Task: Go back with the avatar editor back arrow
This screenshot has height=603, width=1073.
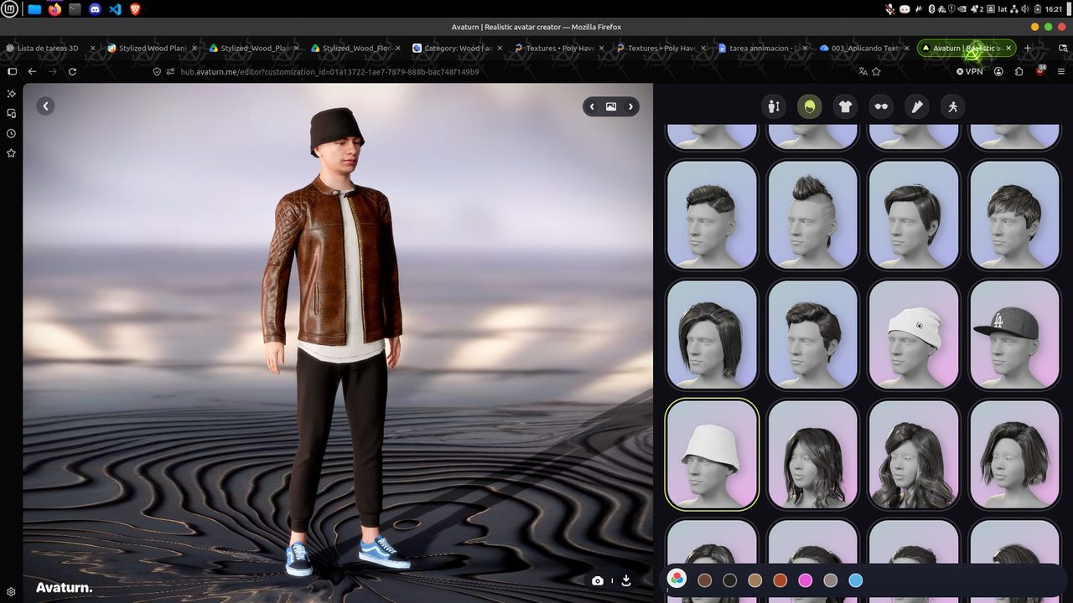Action: point(45,106)
